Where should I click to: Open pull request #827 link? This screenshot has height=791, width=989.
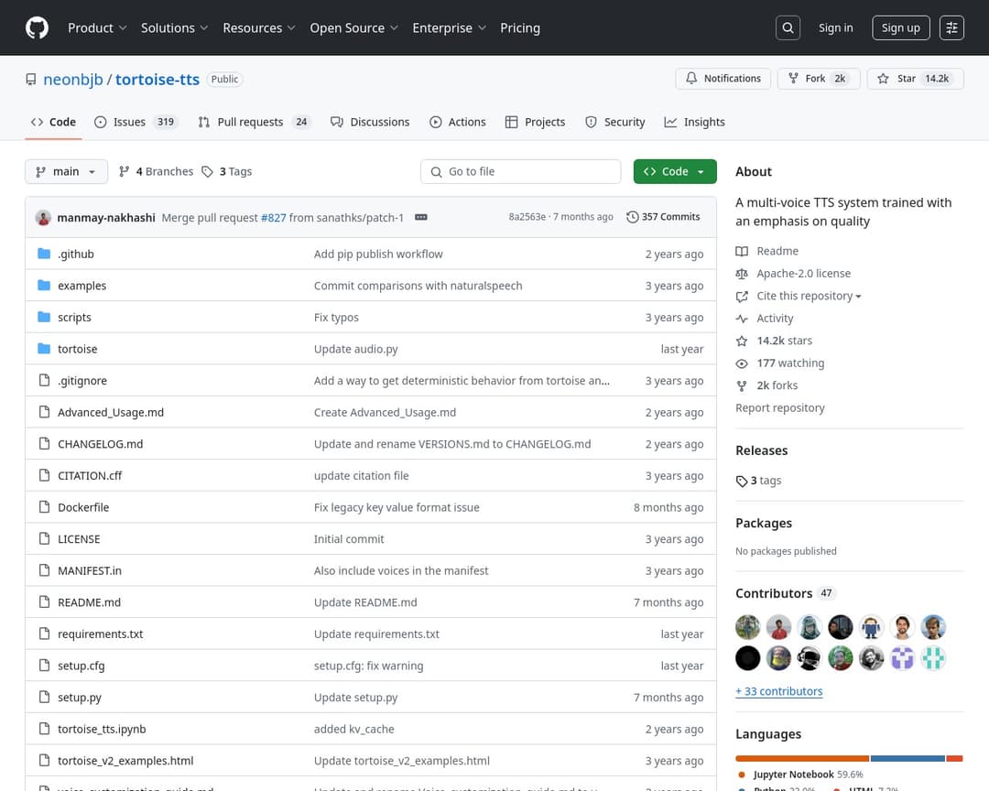(x=273, y=218)
